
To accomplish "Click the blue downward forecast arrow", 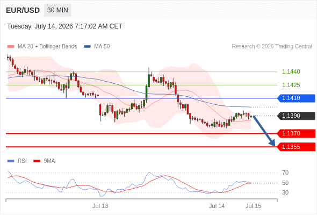I will (x=264, y=131).
